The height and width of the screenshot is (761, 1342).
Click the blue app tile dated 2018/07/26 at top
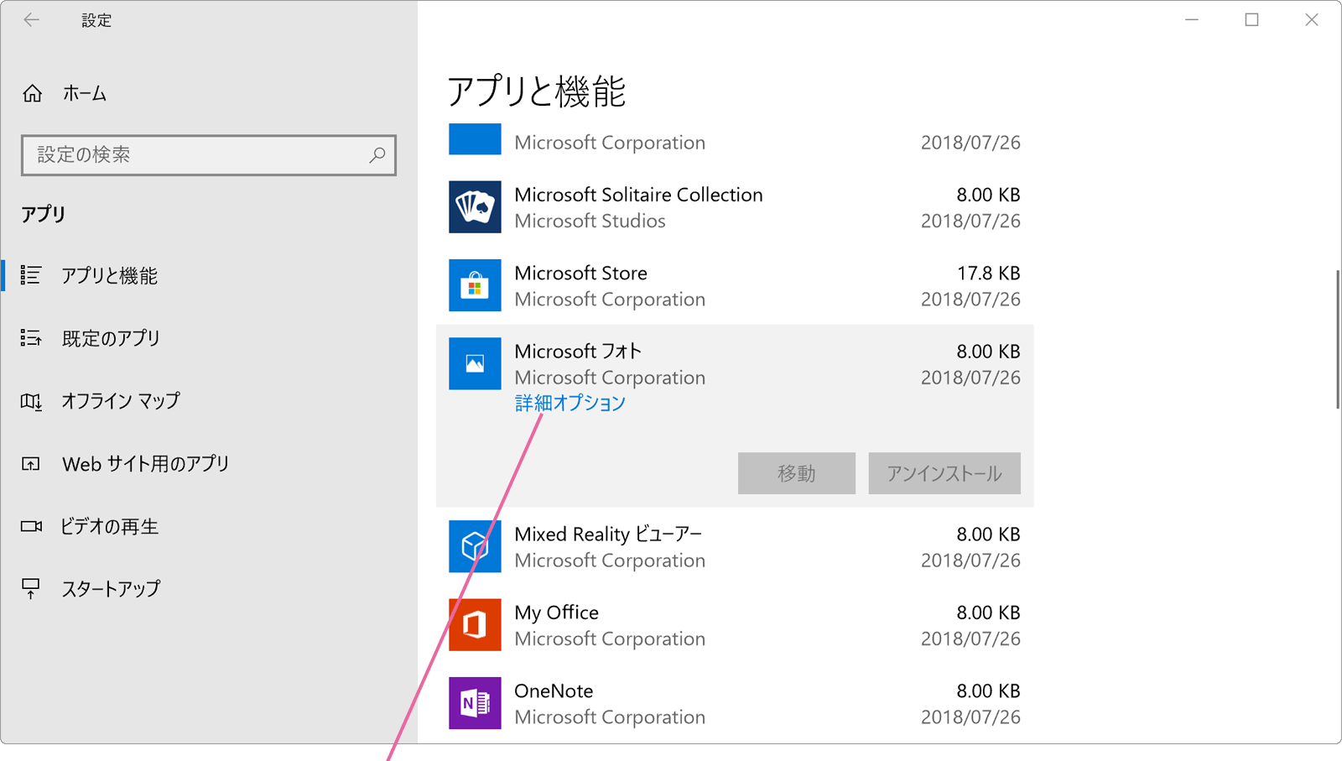(x=475, y=139)
